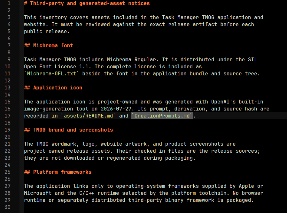Image resolution: width=287 pixels, height=213 pixels.
Task: Click the '## Application icon' heading
Action: point(53,88)
